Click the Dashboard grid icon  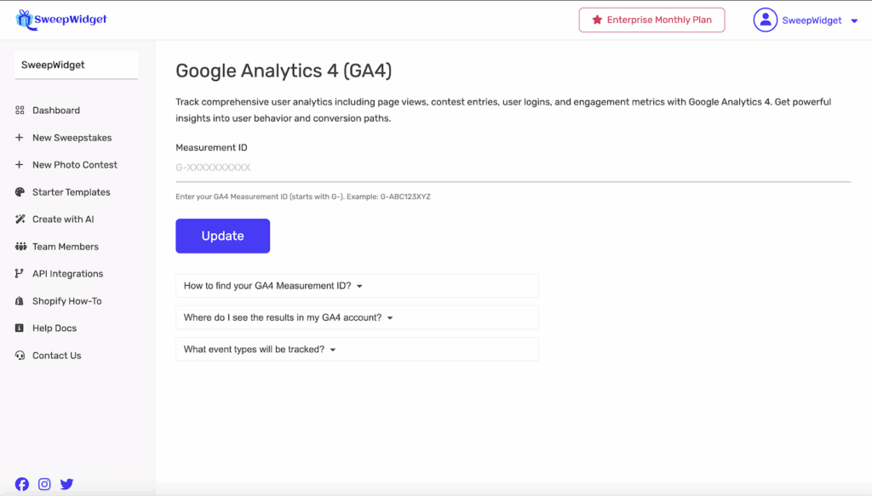coord(20,111)
